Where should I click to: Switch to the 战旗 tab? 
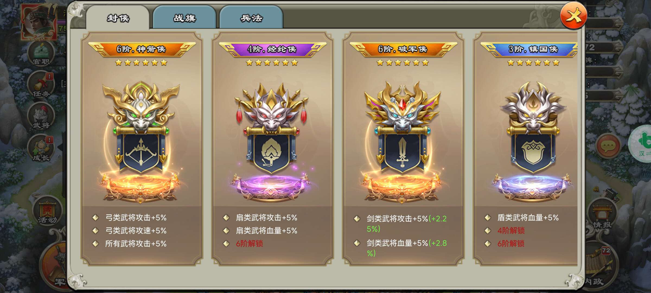pyautogui.click(x=184, y=18)
